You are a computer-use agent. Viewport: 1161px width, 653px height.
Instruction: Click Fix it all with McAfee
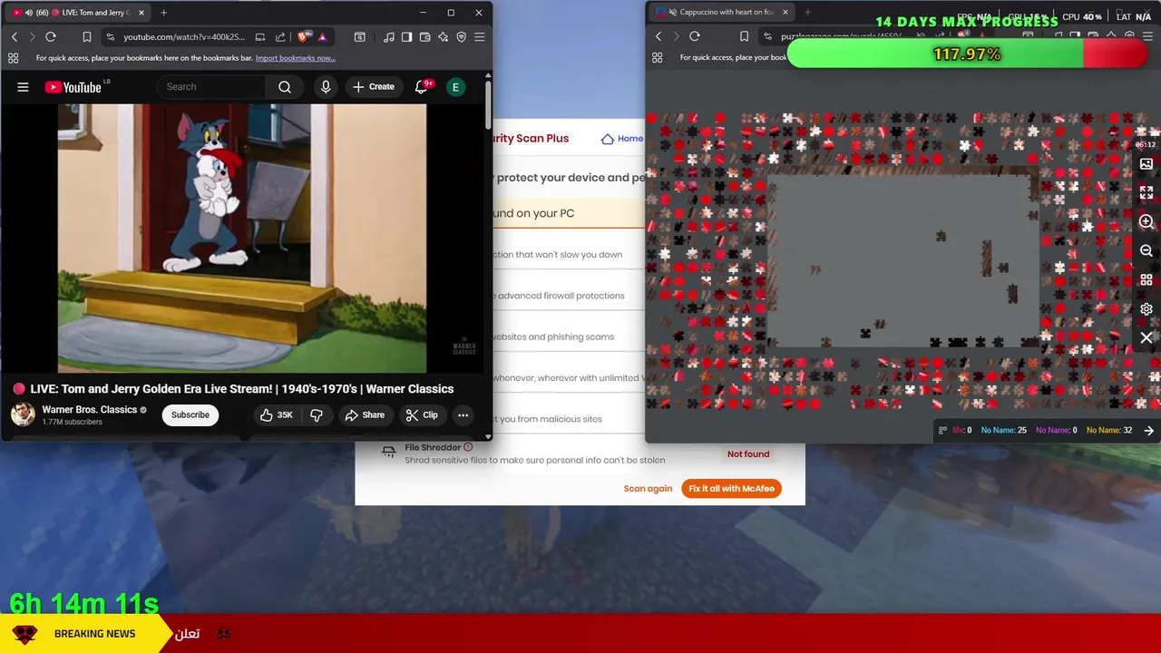click(731, 489)
